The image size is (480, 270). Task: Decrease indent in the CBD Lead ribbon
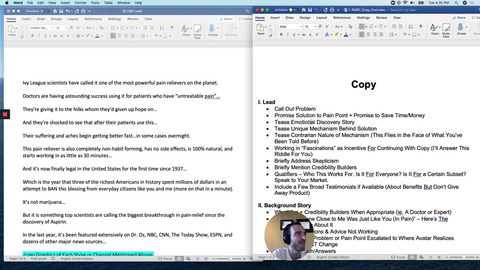coord(145,28)
